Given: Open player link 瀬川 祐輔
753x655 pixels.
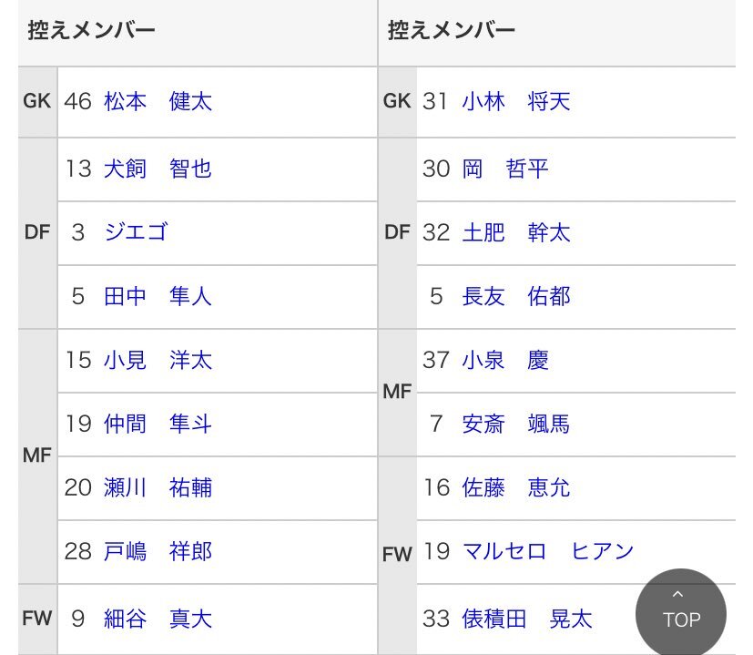Looking at the screenshot, I should point(158,487).
